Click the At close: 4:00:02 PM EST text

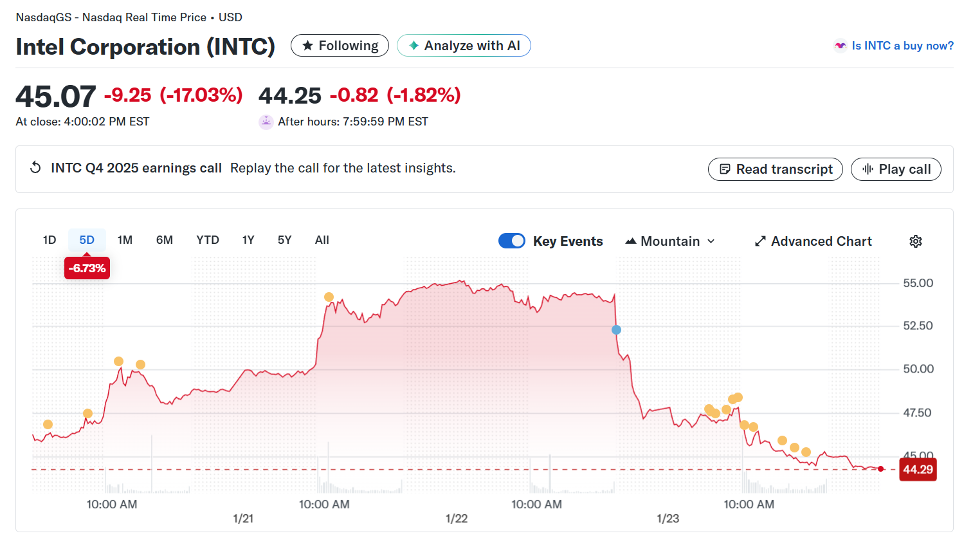[82, 122]
